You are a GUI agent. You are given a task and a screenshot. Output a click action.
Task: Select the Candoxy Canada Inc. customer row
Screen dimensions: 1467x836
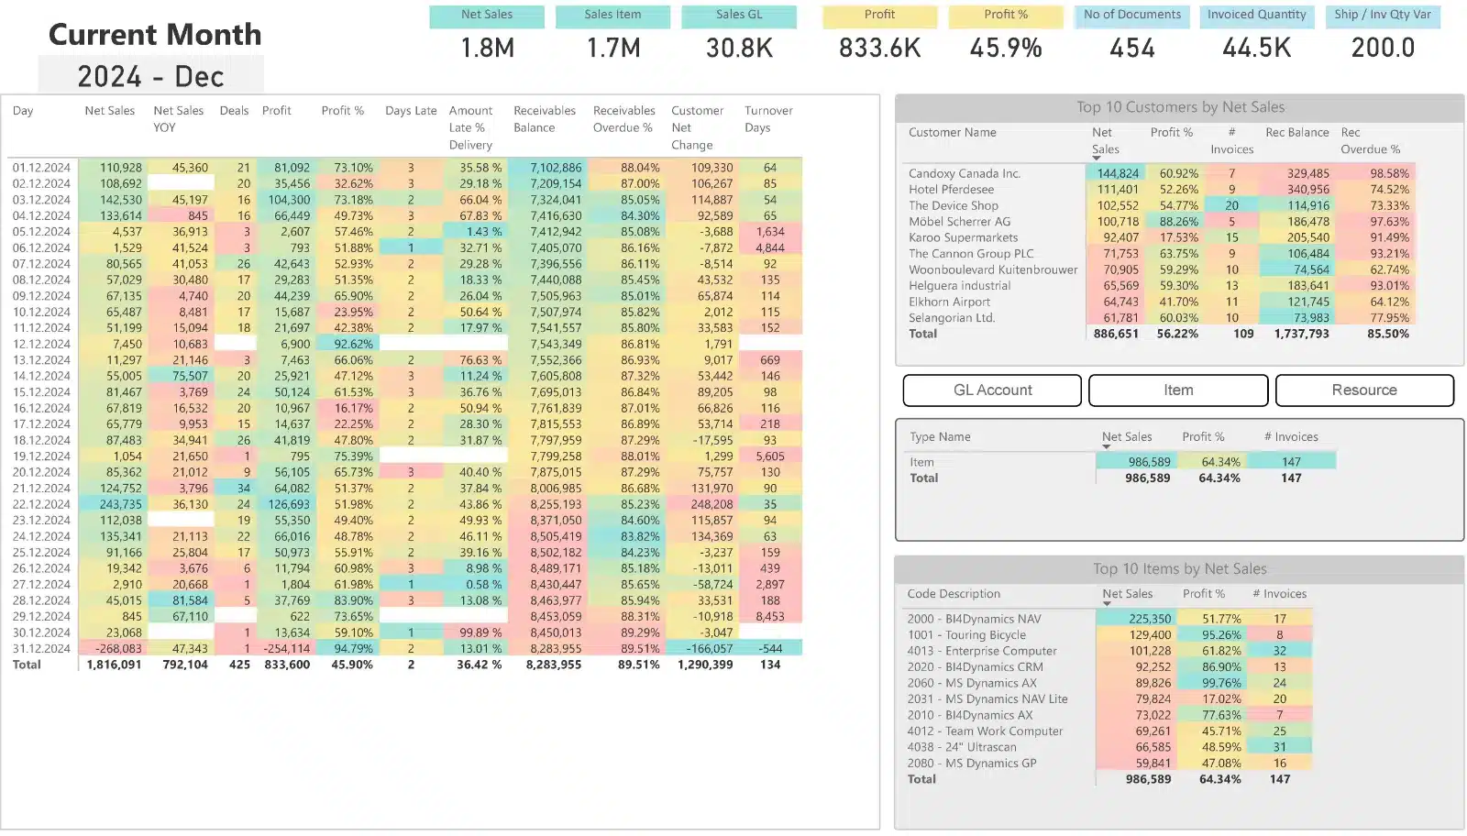coord(964,173)
